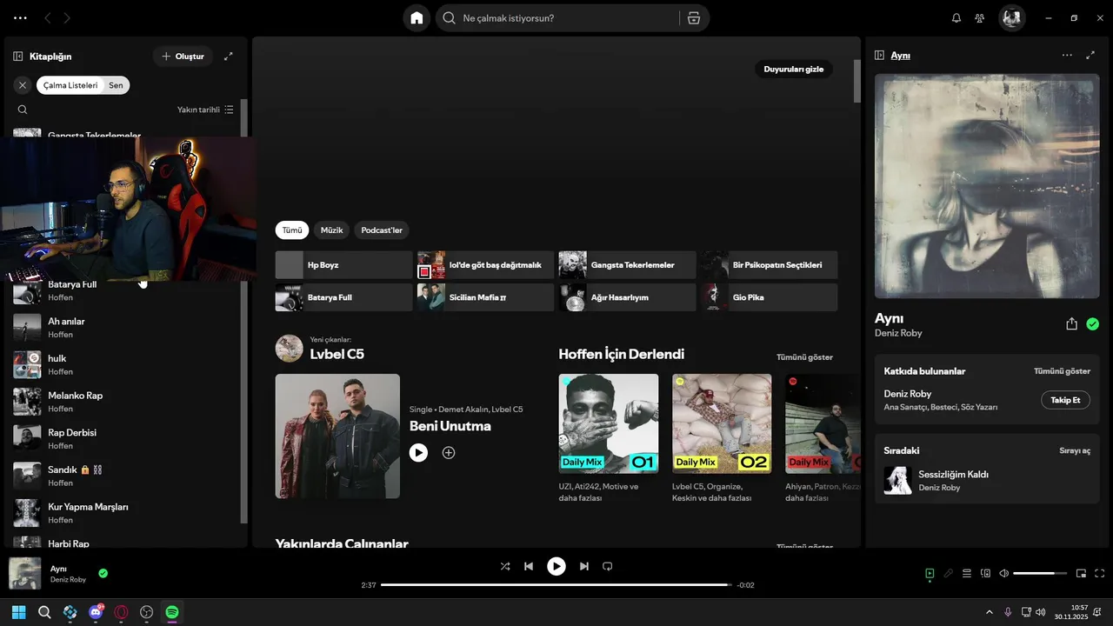Open the notifications bell icon
This screenshot has width=1113, height=626.
[x=956, y=18]
